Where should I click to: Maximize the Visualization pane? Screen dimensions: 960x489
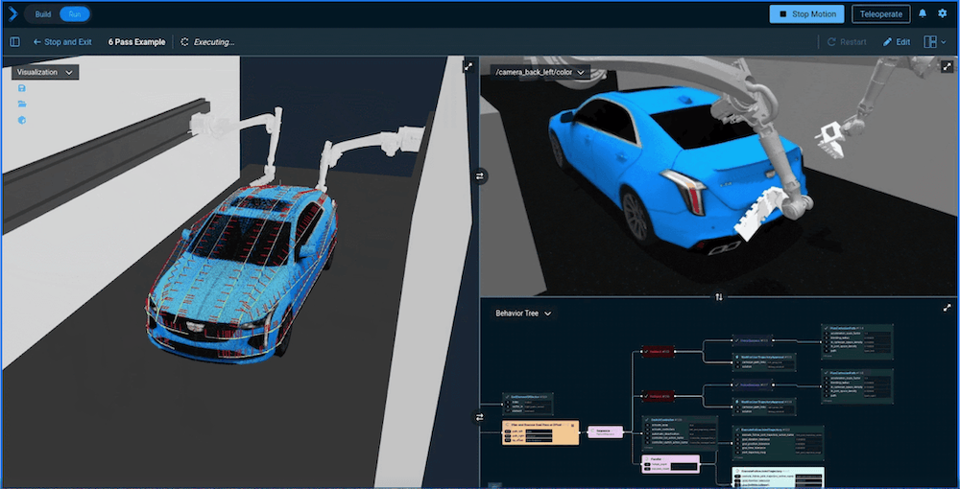[x=468, y=67]
